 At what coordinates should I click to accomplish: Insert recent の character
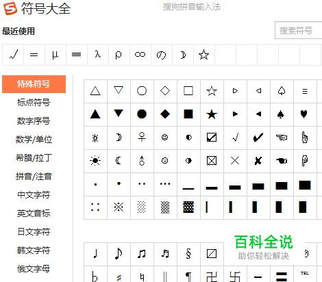161,55
